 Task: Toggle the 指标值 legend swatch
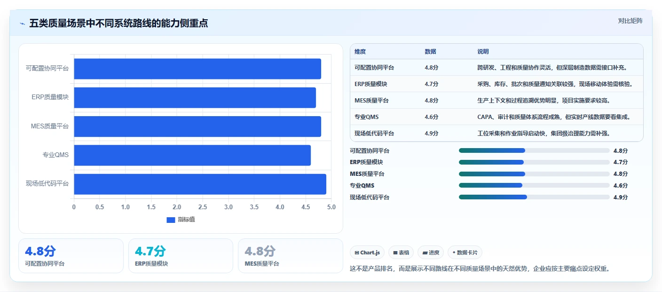[x=171, y=220]
